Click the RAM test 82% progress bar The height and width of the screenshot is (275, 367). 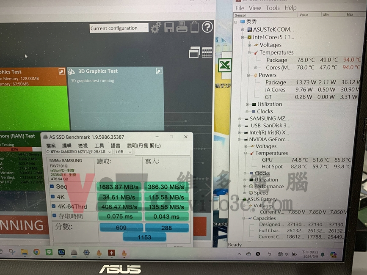21,149
